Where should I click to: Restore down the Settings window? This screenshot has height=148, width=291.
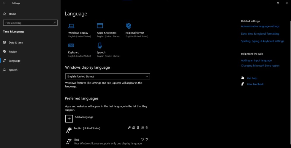(x=278, y=3)
